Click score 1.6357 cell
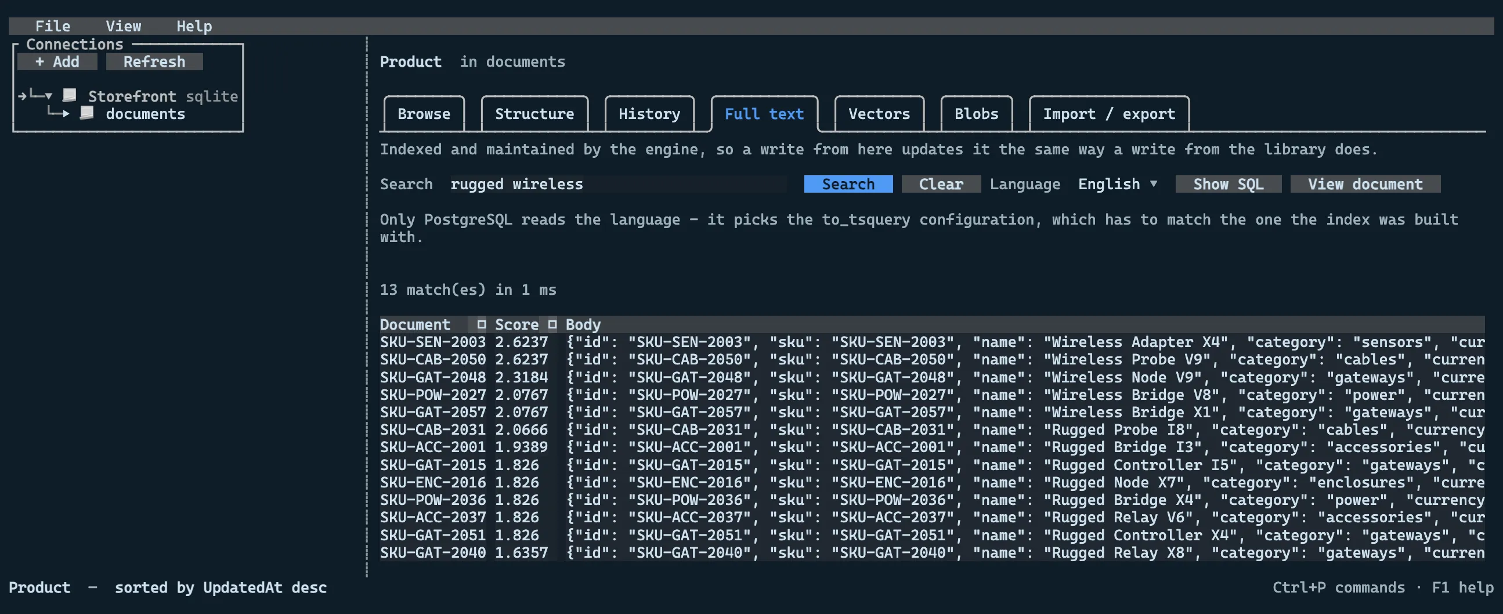 coord(521,552)
